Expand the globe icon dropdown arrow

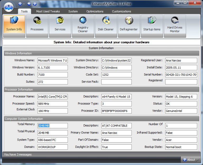pos(24,4)
